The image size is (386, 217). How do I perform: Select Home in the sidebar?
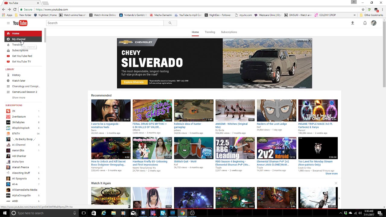pos(23,33)
